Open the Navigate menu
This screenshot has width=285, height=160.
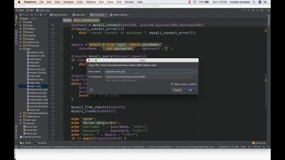[68, 2]
